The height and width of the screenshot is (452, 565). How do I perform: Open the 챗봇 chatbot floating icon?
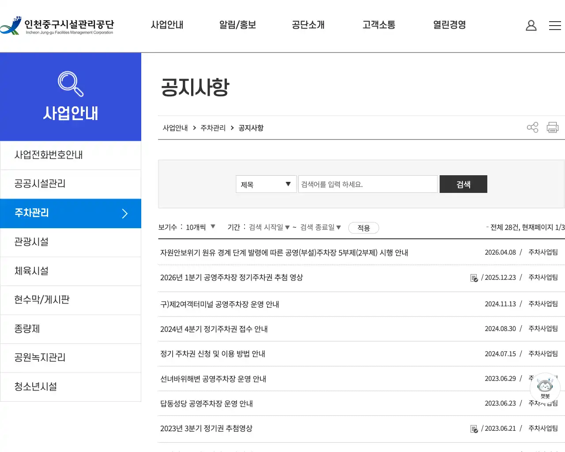tap(545, 387)
